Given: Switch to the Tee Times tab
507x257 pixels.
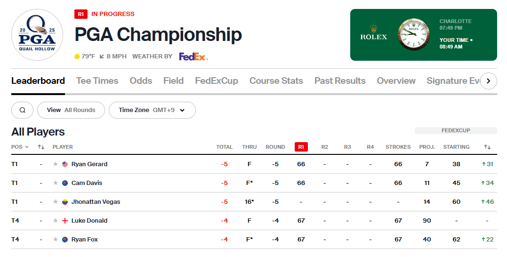Looking at the screenshot, I should (x=97, y=81).
